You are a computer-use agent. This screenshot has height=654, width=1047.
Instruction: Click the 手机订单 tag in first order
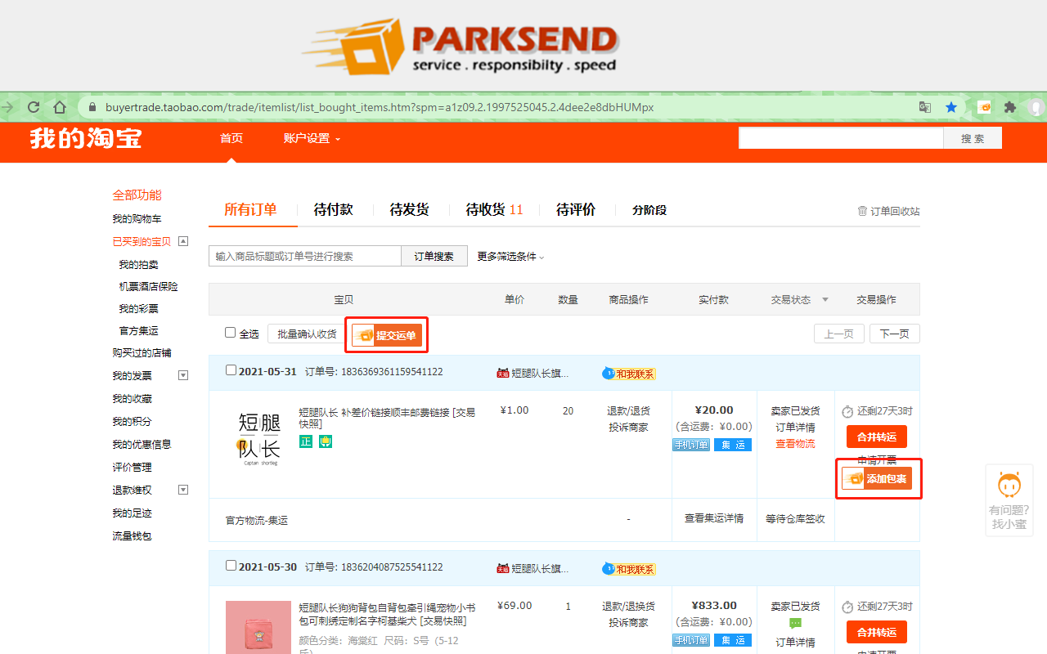click(x=691, y=445)
